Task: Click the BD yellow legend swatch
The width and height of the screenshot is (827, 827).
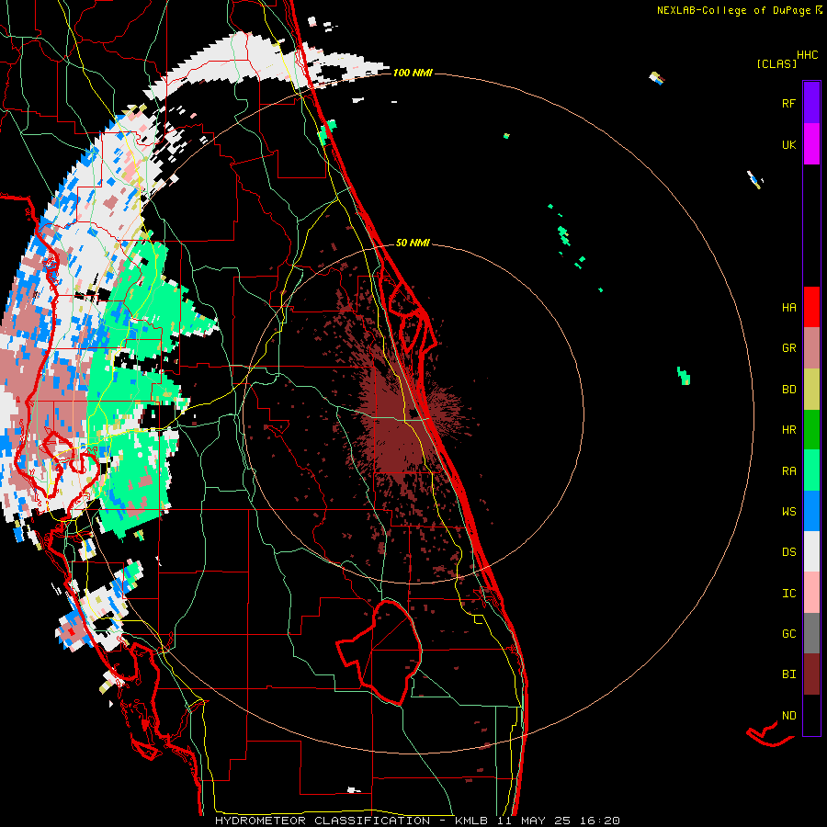Action: pyautogui.click(x=811, y=390)
